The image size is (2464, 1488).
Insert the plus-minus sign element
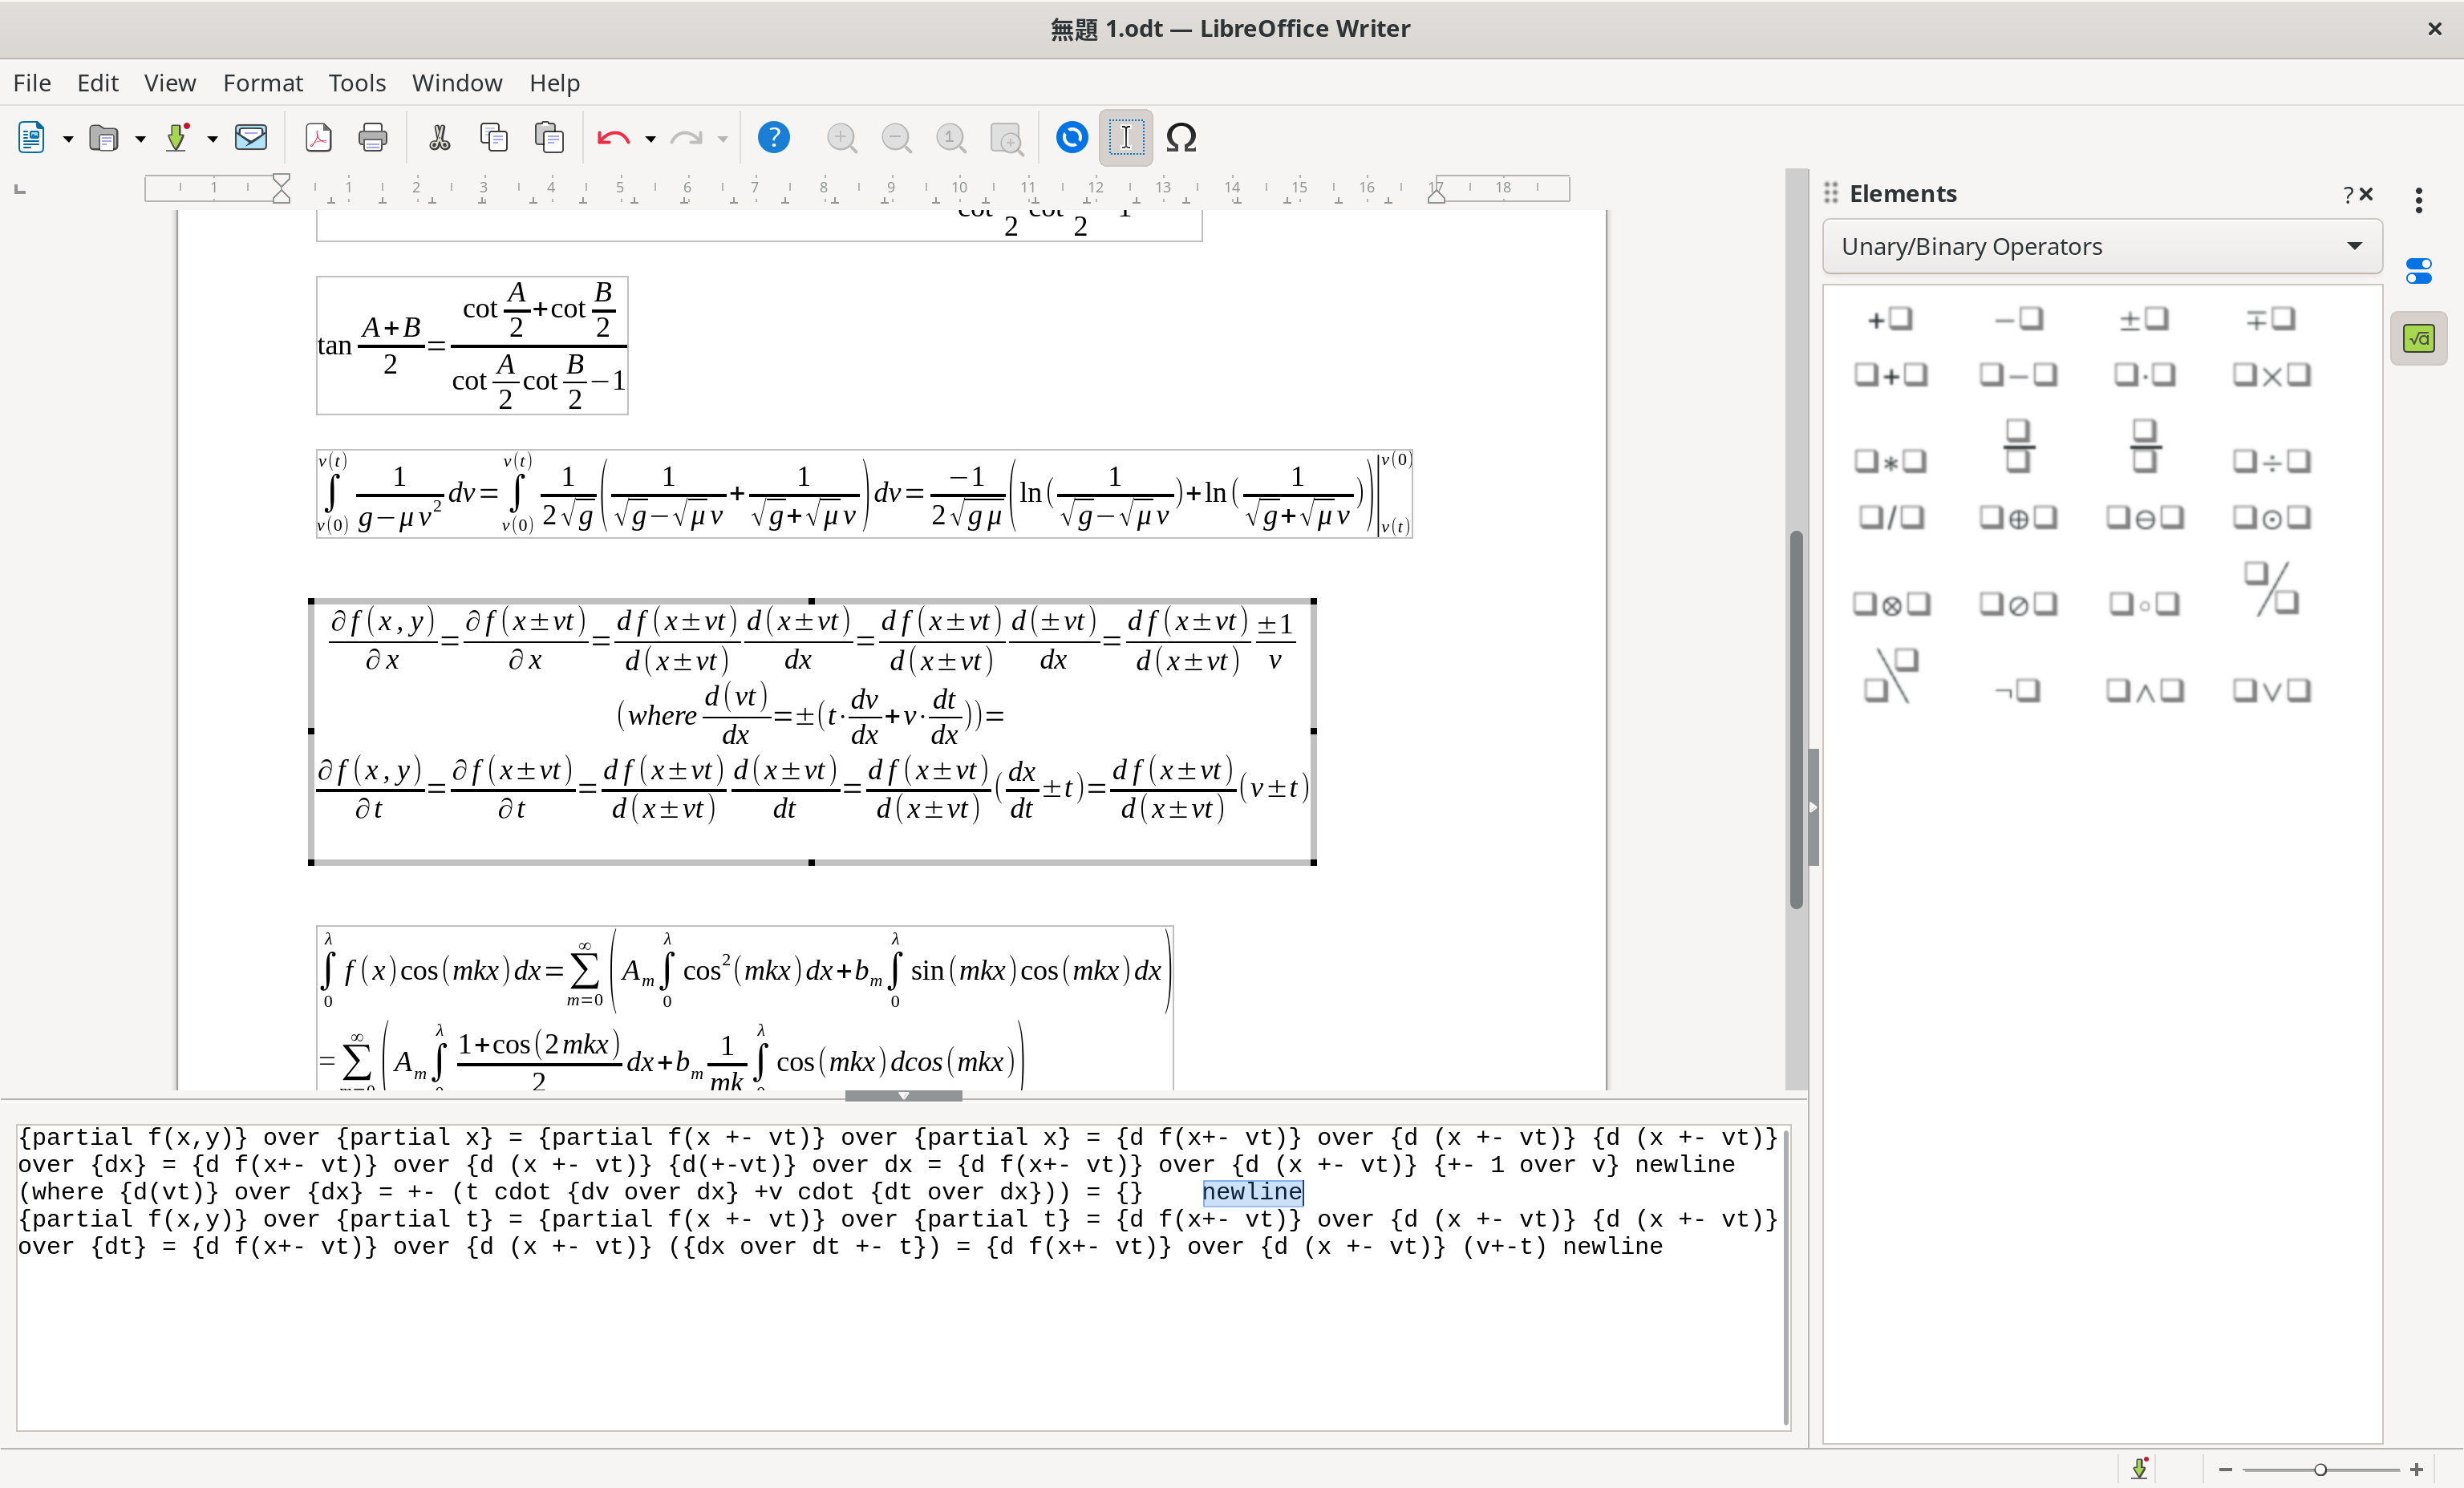pos(2143,319)
